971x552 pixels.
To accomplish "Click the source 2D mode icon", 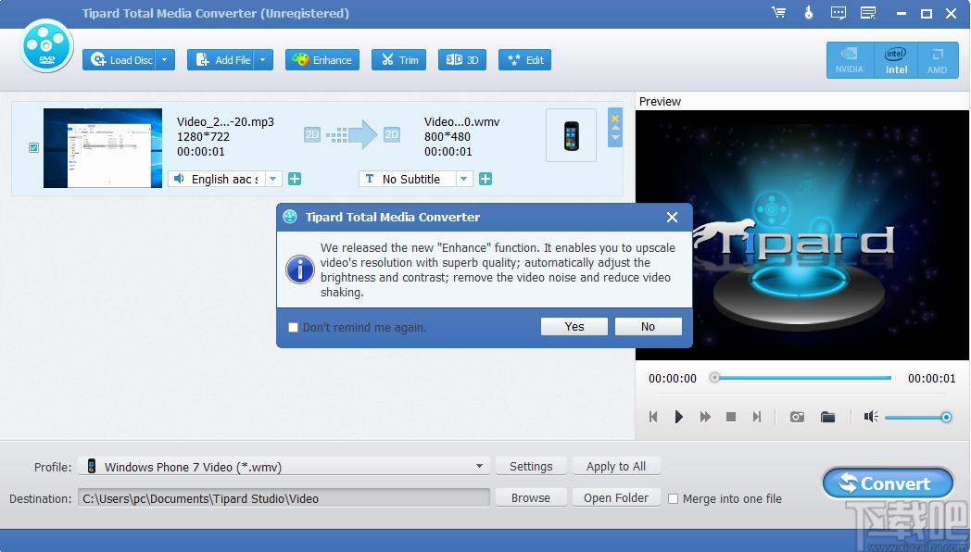I will [x=312, y=134].
